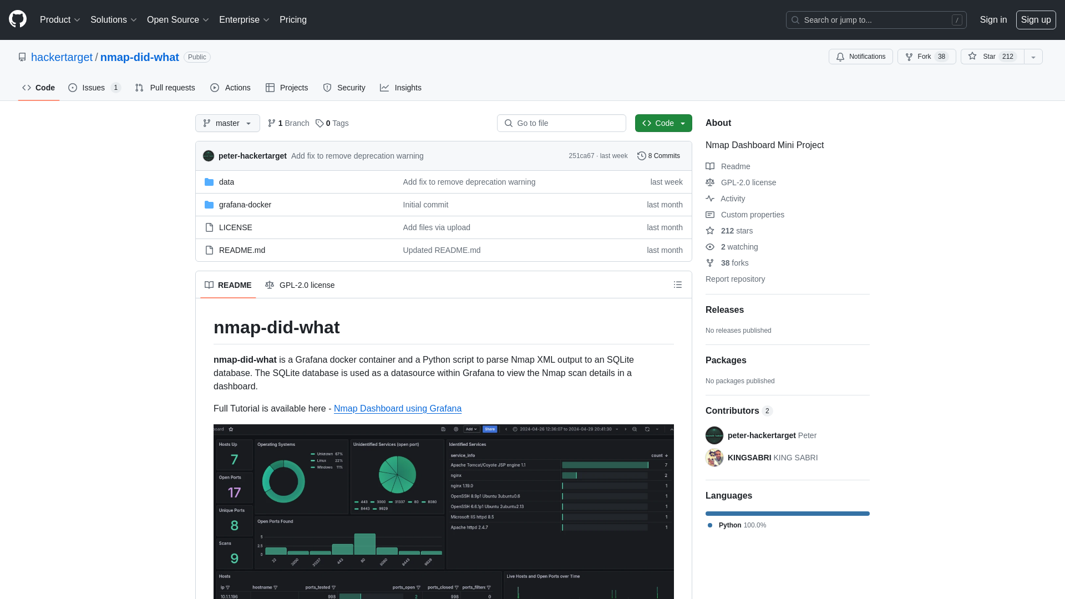Star the repository
This screenshot has width=1065, height=599.
[992, 57]
